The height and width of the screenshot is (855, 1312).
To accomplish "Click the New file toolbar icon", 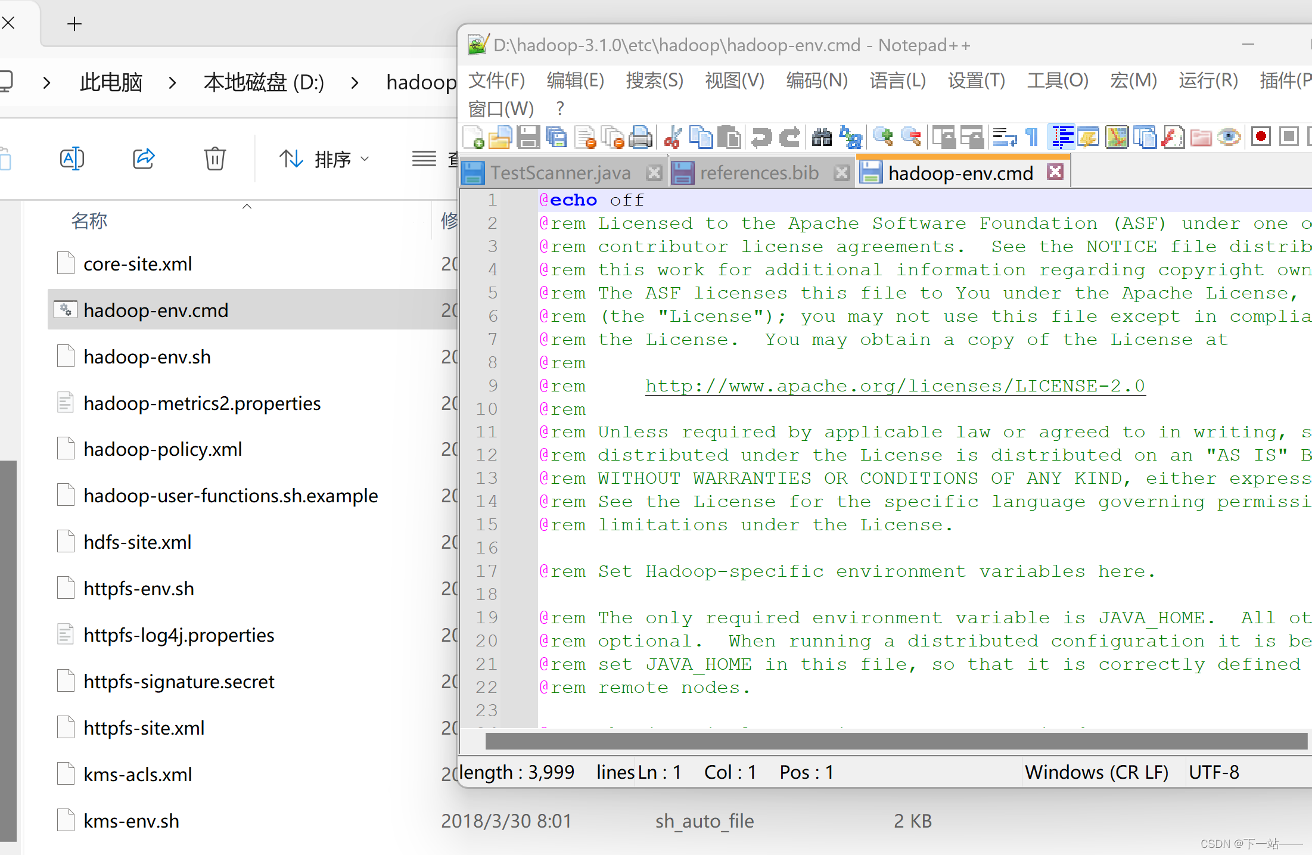I will click(474, 138).
